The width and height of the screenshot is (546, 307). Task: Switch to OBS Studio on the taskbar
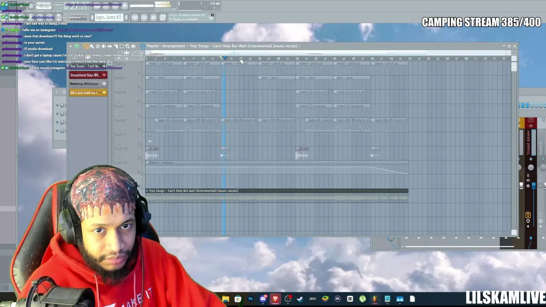point(288,299)
